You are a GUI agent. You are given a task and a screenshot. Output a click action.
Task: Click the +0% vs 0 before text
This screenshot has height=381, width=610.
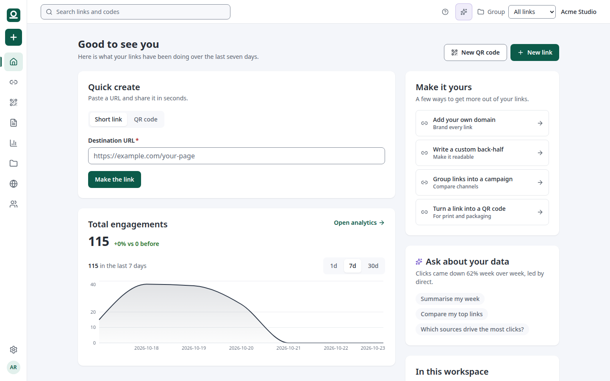coord(136,244)
